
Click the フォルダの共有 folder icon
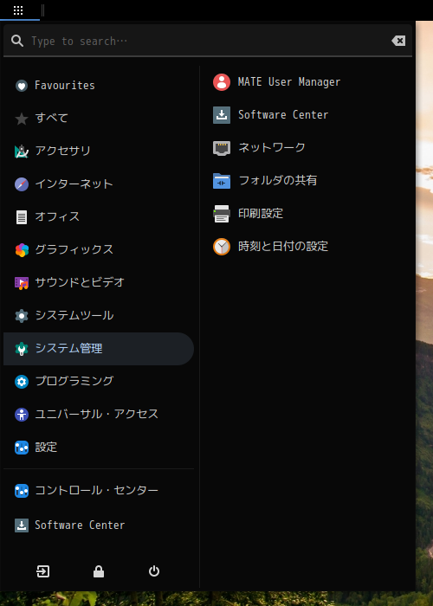[222, 181]
